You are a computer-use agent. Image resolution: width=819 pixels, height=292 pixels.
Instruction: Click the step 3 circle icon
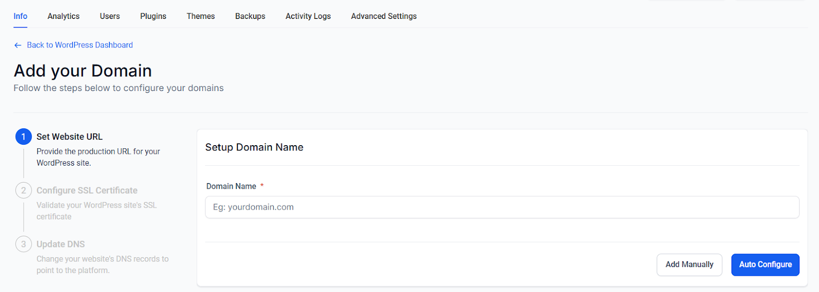24,244
